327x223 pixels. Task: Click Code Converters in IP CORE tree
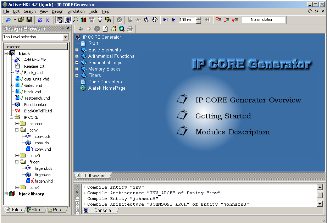pos(105,82)
